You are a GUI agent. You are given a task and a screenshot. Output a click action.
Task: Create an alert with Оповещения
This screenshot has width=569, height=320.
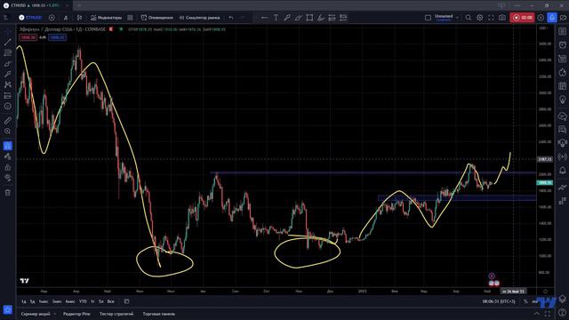point(156,18)
